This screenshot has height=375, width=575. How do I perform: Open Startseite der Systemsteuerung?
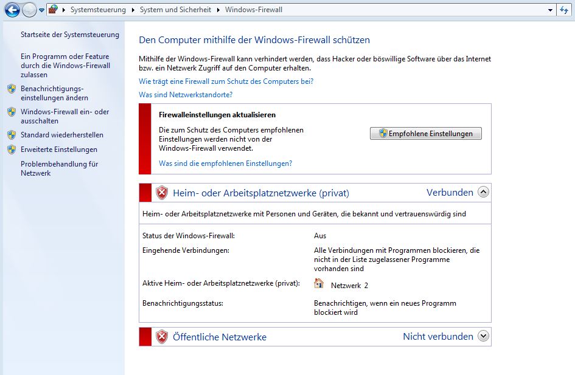(x=70, y=35)
